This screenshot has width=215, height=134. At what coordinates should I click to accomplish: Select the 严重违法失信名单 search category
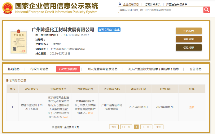tap(177, 5)
